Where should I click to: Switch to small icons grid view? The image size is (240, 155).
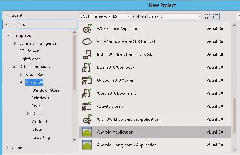(207, 16)
